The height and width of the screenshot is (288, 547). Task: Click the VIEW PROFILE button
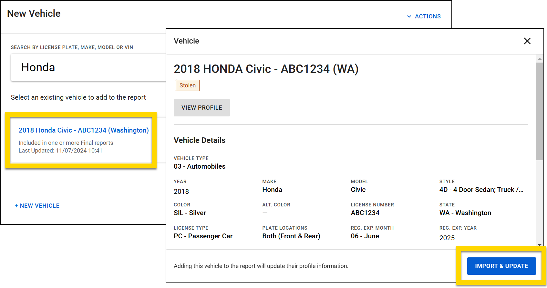point(201,107)
